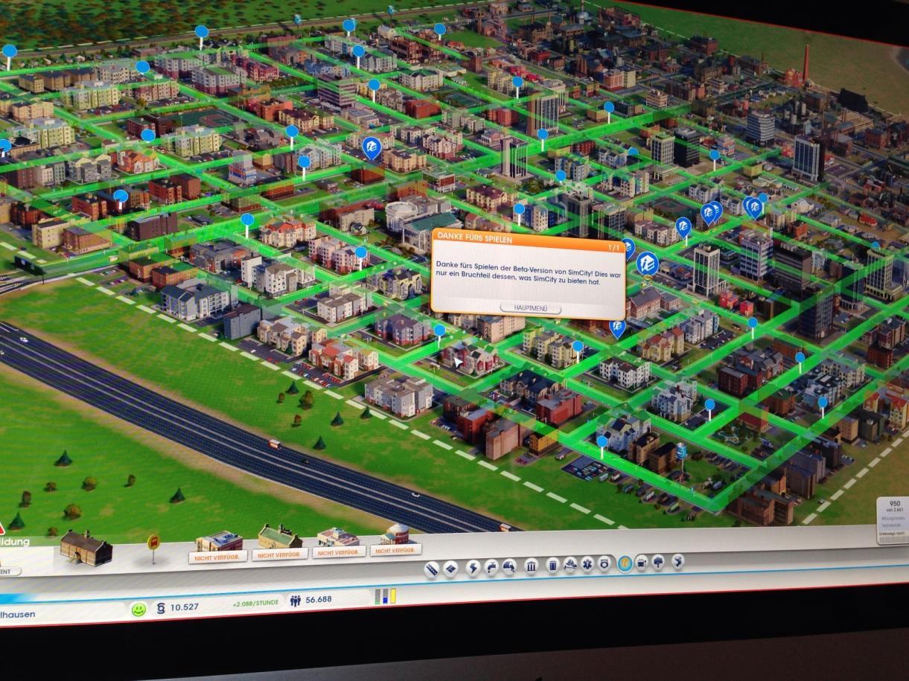The width and height of the screenshot is (909, 681).
Task: Open the last toolbar icon after parks
Action: tap(678, 561)
